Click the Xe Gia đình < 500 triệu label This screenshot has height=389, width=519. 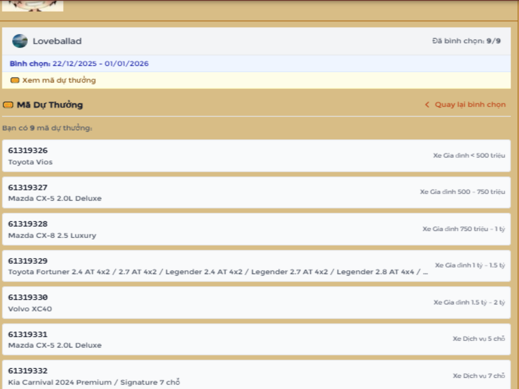pyautogui.click(x=469, y=155)
